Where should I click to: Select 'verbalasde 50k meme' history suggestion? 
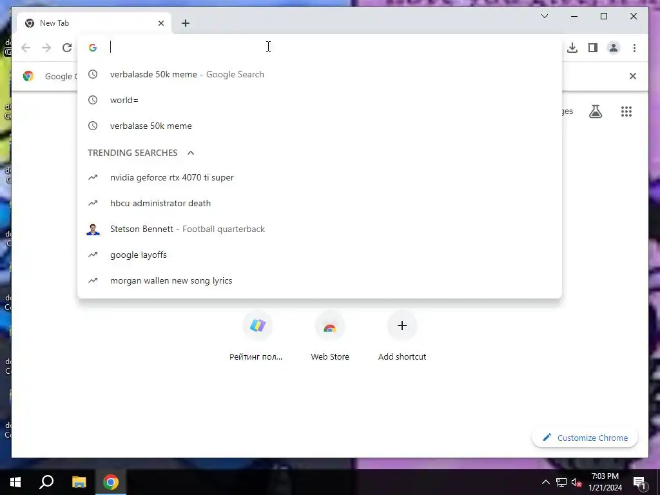coord(320,75)
